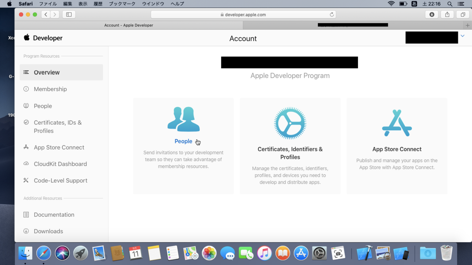
Task: Open Music (iTunes) in the Dock
Action: point(264,253)
